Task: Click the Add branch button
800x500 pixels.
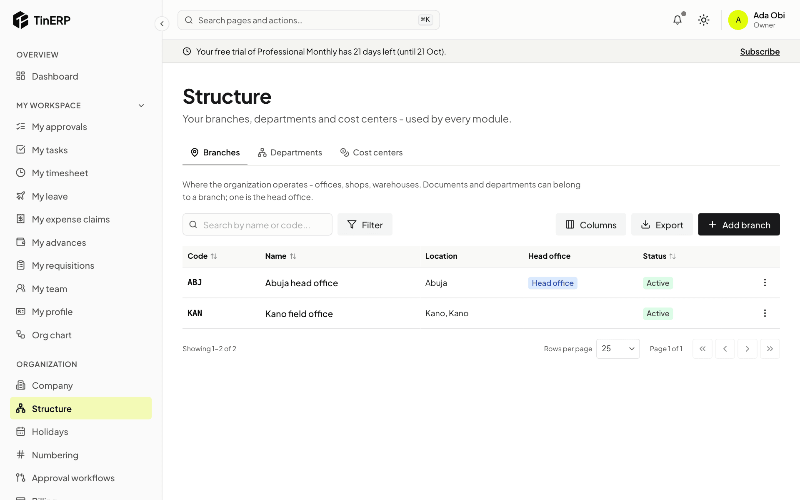Action: point(739,225)
